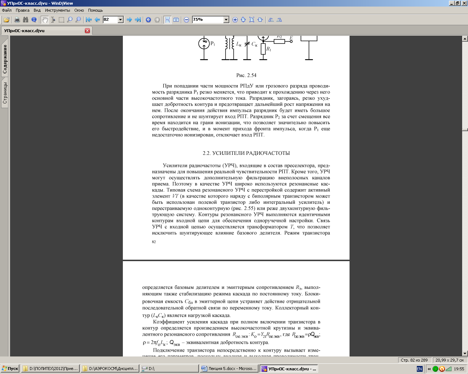The height and width of the screenshot is (374, 468).
Task: Rotate the page right
Action: (279, 20)
